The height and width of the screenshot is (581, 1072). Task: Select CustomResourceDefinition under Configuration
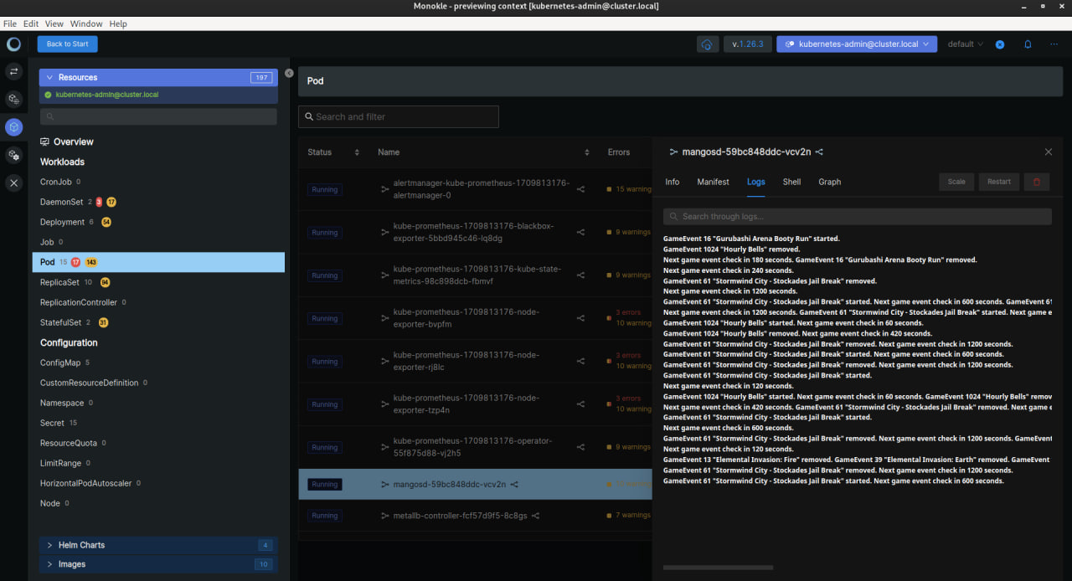point(90,383)
